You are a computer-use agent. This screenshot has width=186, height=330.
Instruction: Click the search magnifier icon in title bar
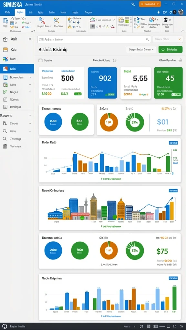tap(133, 4)
